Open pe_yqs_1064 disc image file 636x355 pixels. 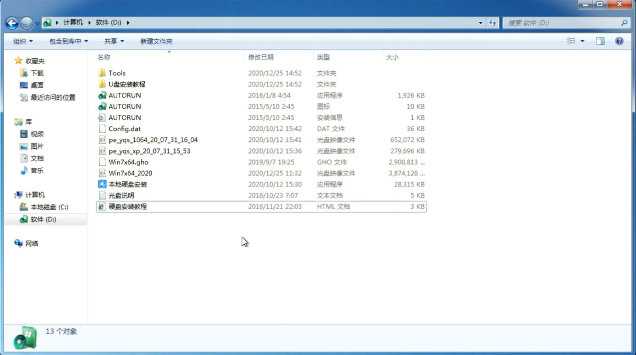(x=153, y=140)
